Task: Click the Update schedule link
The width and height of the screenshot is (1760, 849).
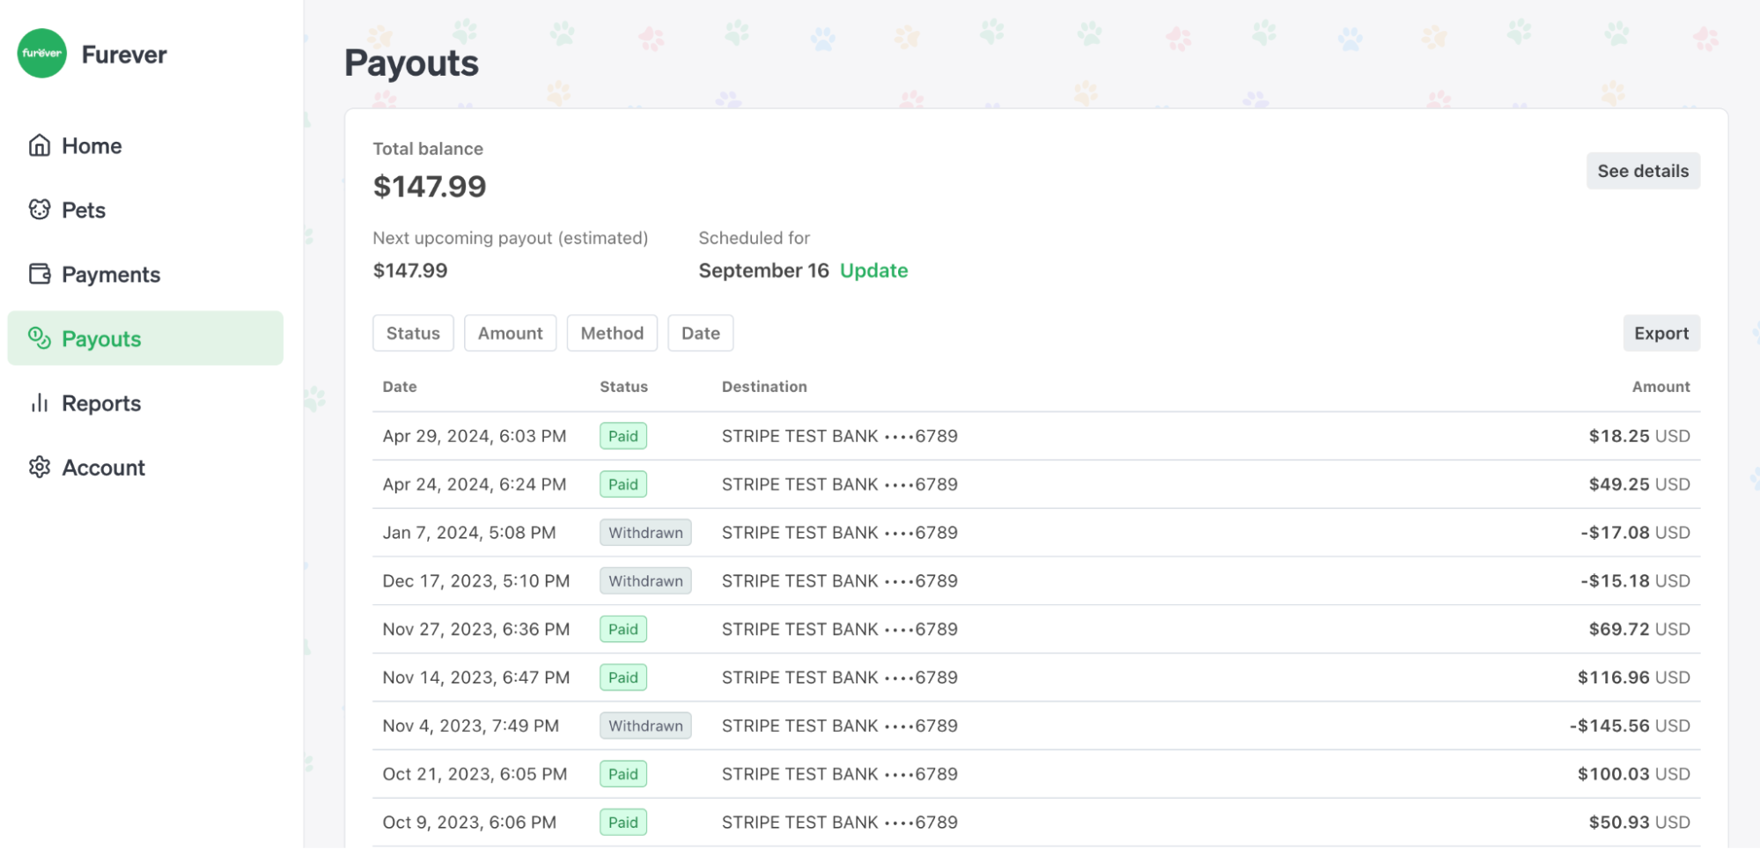Action: click(x=873, y=270)
